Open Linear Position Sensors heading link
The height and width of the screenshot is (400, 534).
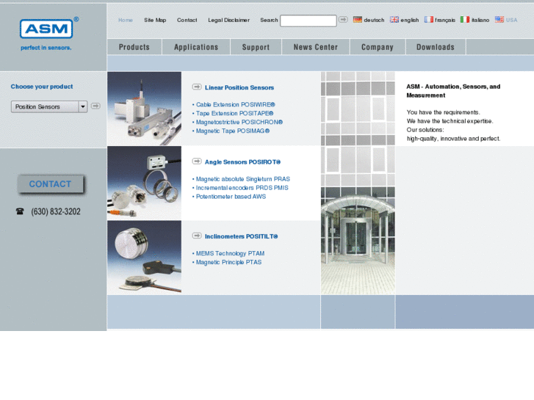click(239, 87)
